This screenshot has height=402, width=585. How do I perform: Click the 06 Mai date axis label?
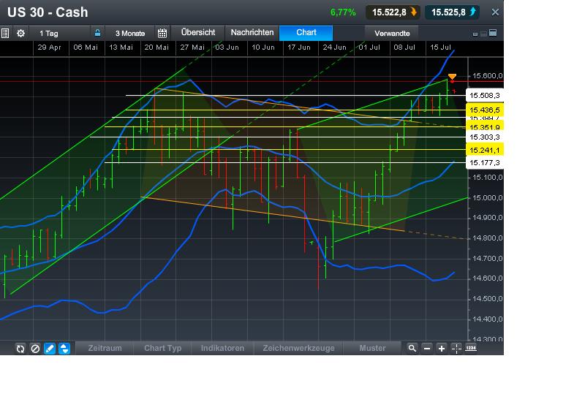click(86, 48)
